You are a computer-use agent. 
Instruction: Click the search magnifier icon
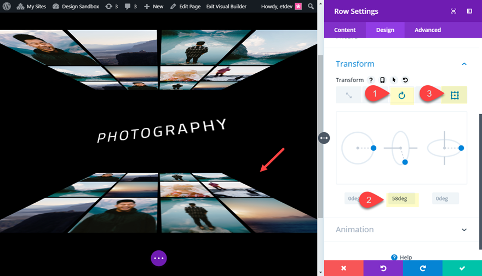tap(311, 7)
